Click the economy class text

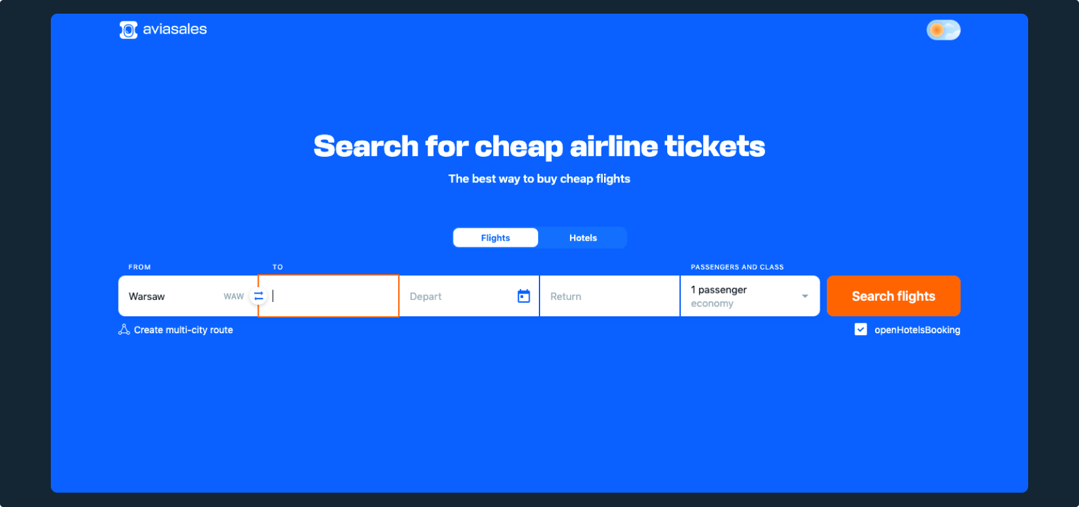tap(712, 304)
